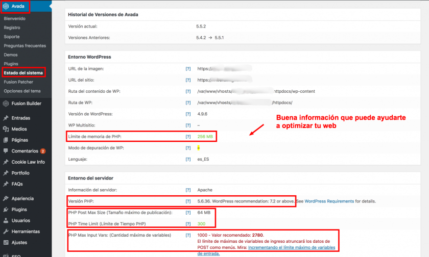Click the Ajustes settings icon
This screenshot has height=257, width=429.
(6, 242)
